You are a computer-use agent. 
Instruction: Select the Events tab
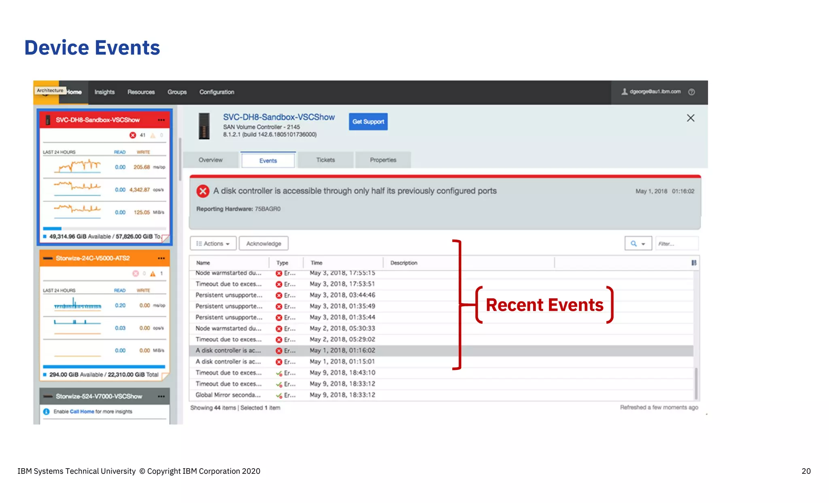point(268,160)
